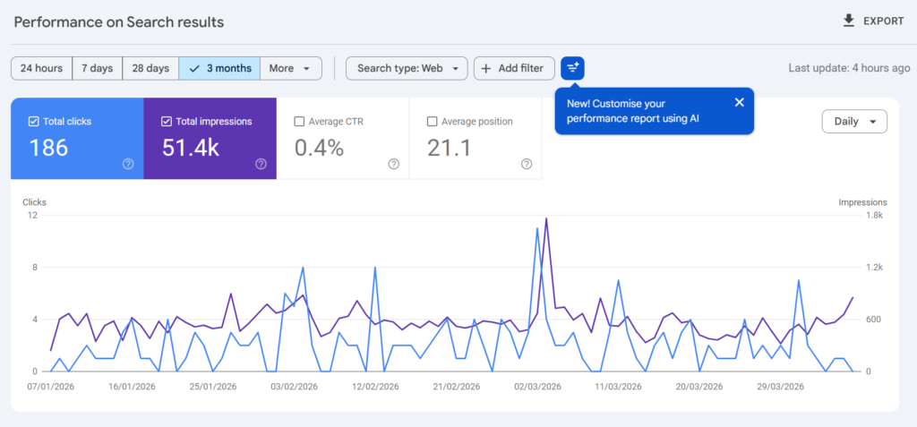Click the Export download icon
Viewport: 917px width, 427px height.
point(849,21)
